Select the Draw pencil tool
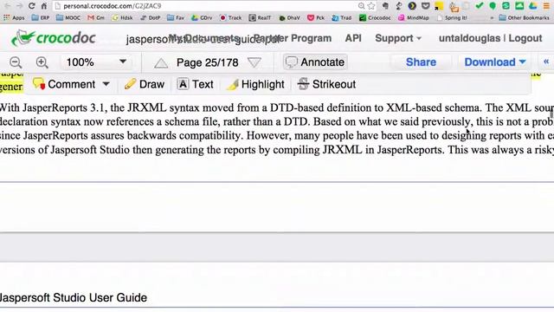Image resolution: width=554 pixels, height=312 pixels. point(145,84)
